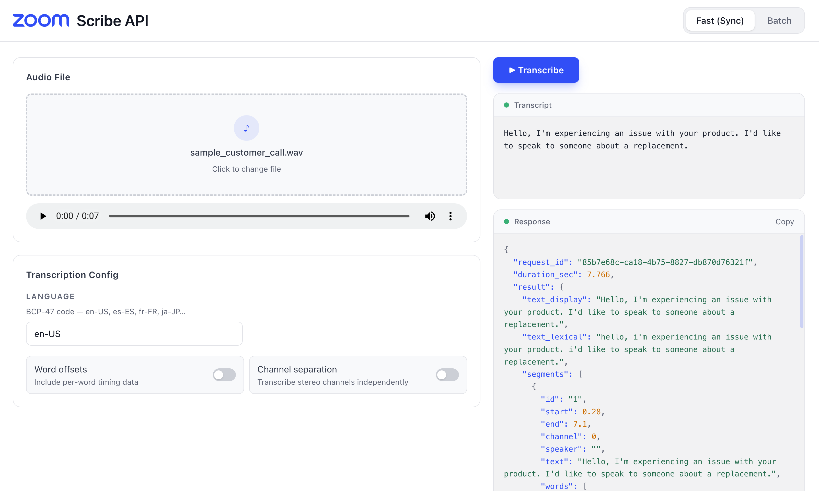The image size is (819, 491).
Task: Click the "channel": 0 line
Action: (570, 436)
